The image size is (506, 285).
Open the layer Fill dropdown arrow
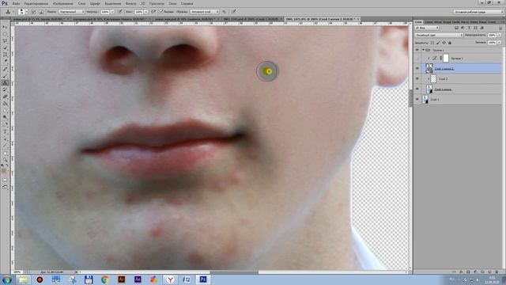point(500,42)
